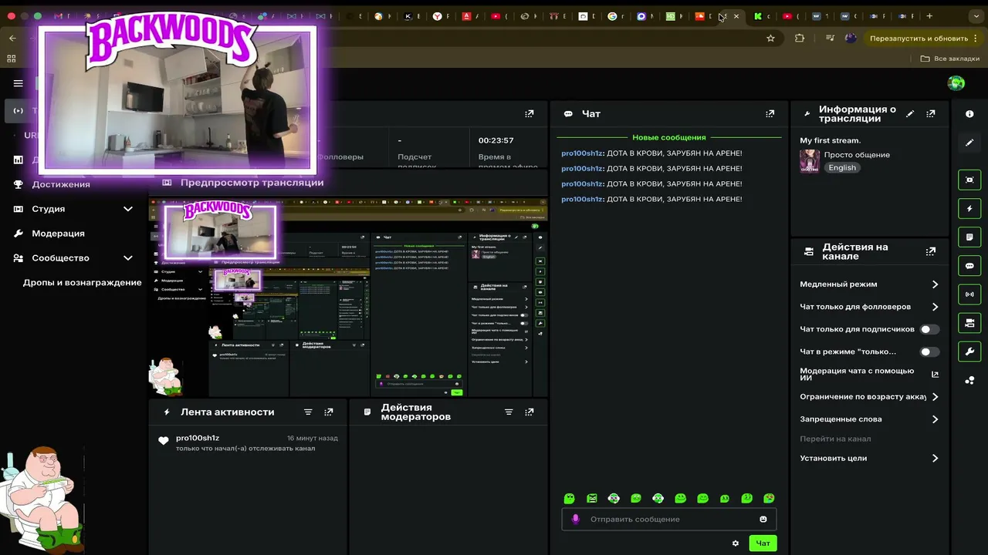Toggle the channel actions camera widget icon
Viewport: 988px width, 555px height.
coord(969,323)
